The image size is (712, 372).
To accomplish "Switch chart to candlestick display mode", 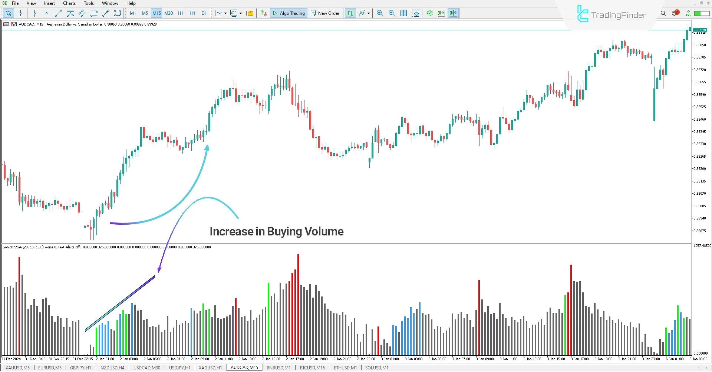I will 350,13.
